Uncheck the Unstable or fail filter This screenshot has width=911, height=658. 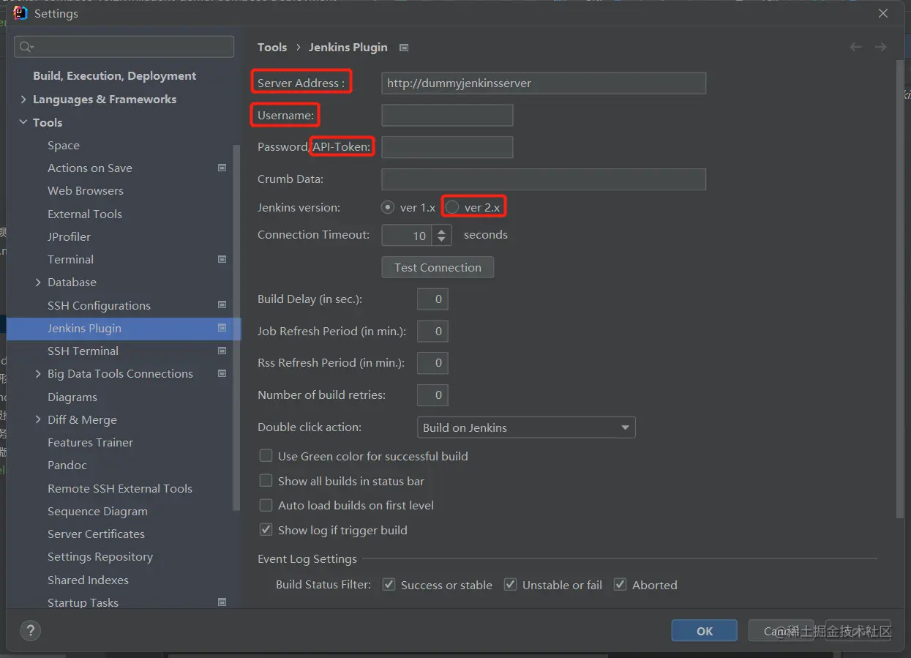click(511, 585)
